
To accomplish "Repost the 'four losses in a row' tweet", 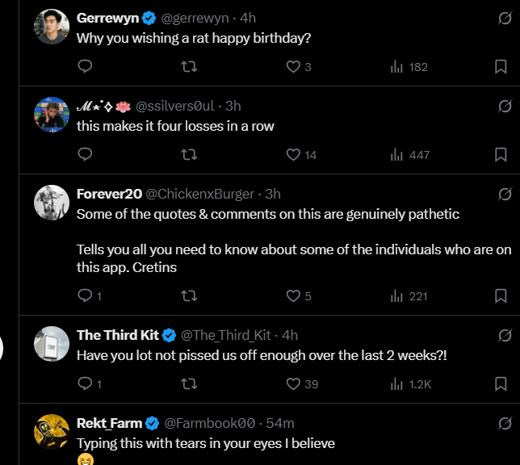I will (190, 155).
